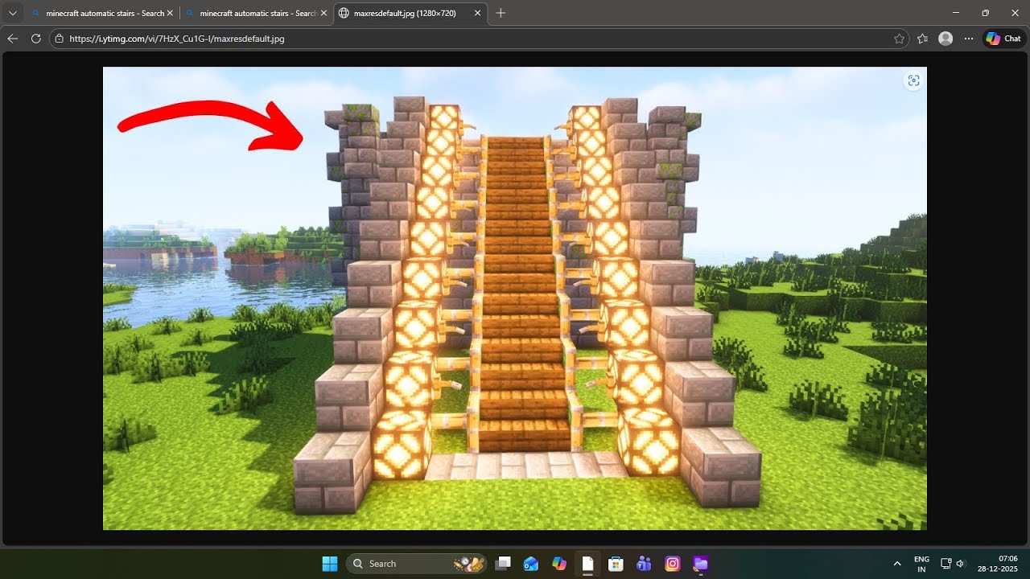Close the second minecraft automatic stairs tab
The width and height of the screenshot is (1030, 579).
point(323,13)
